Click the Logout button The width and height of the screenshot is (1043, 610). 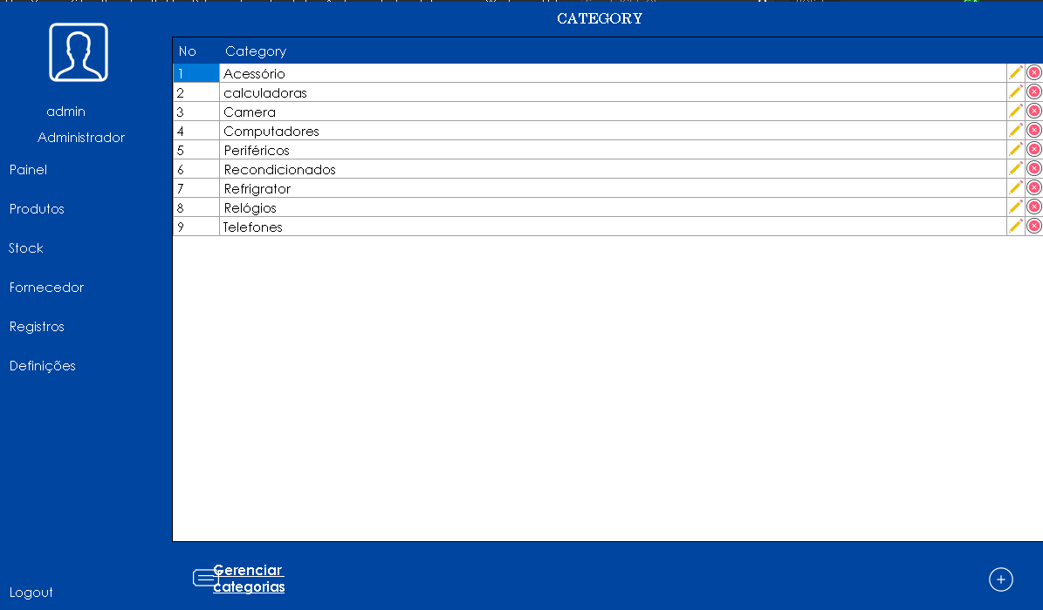31,593
